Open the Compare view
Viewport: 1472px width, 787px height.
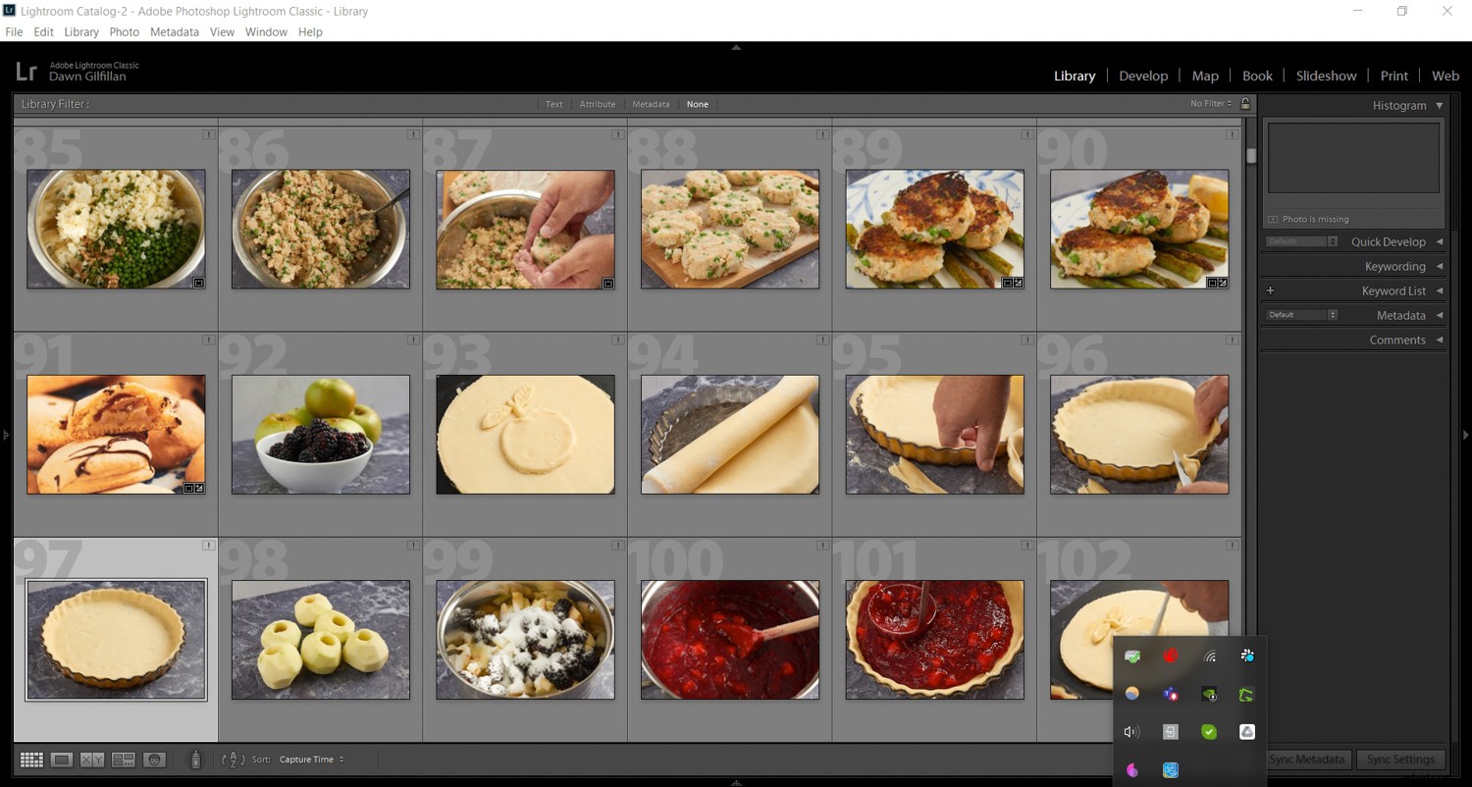91,759
